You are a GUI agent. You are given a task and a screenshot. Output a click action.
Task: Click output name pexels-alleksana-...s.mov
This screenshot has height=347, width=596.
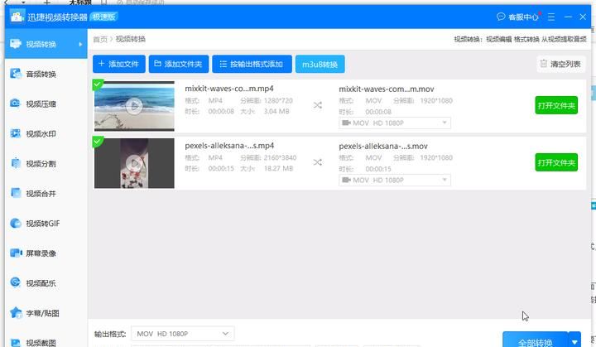coord(383,146)
